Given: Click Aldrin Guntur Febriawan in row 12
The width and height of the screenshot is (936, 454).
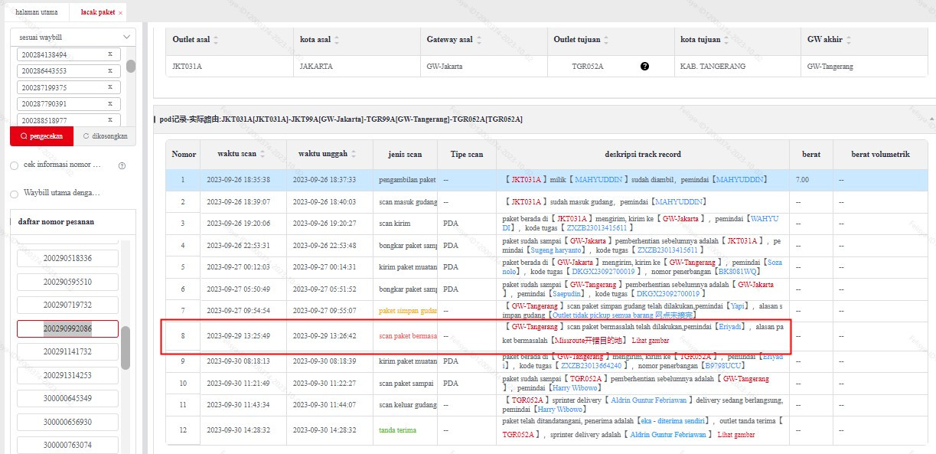Looking at the screenshot, I should pos(669,435).
